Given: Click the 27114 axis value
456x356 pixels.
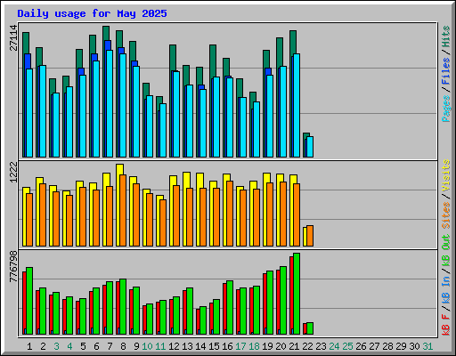Looking at the screenshot, I should [13, 38].
